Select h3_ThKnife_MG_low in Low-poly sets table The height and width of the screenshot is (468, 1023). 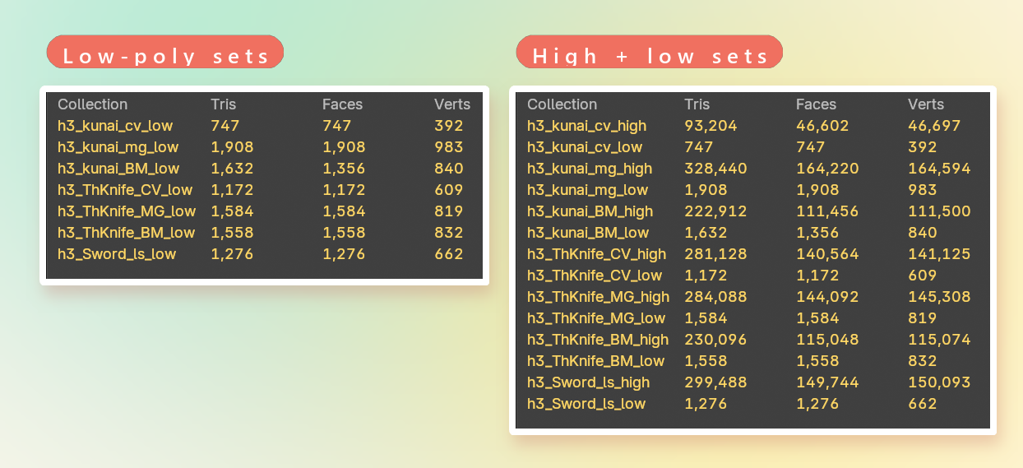point(127,211)
